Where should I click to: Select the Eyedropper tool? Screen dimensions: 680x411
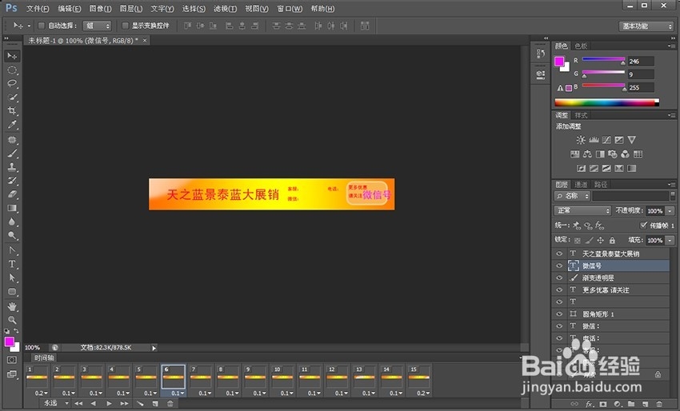tap(12, 125)
